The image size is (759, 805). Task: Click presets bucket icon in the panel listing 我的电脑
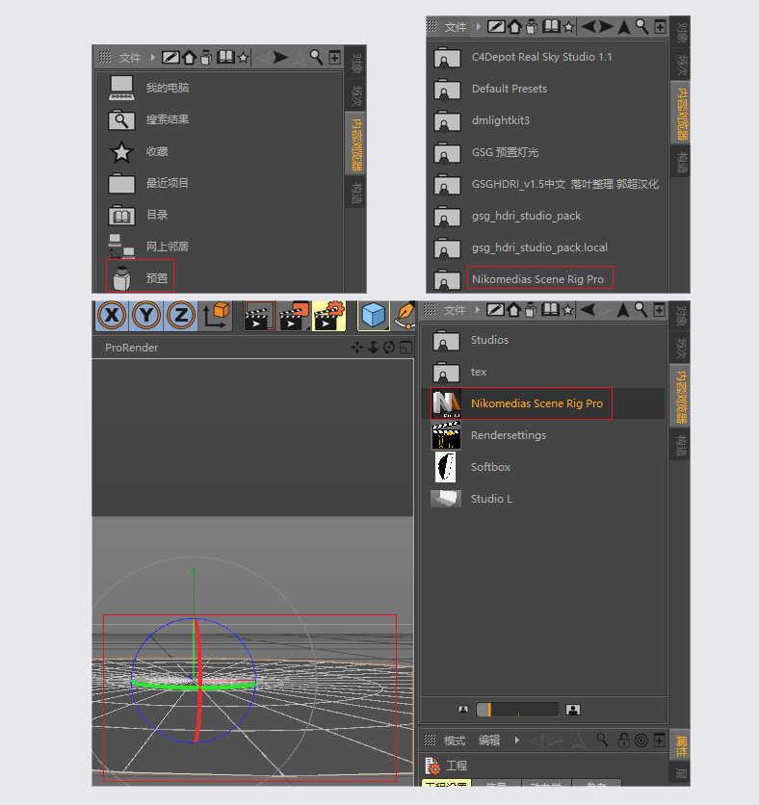tap(206, 58)
